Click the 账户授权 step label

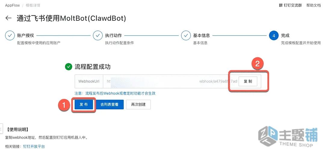pos(26,35)
